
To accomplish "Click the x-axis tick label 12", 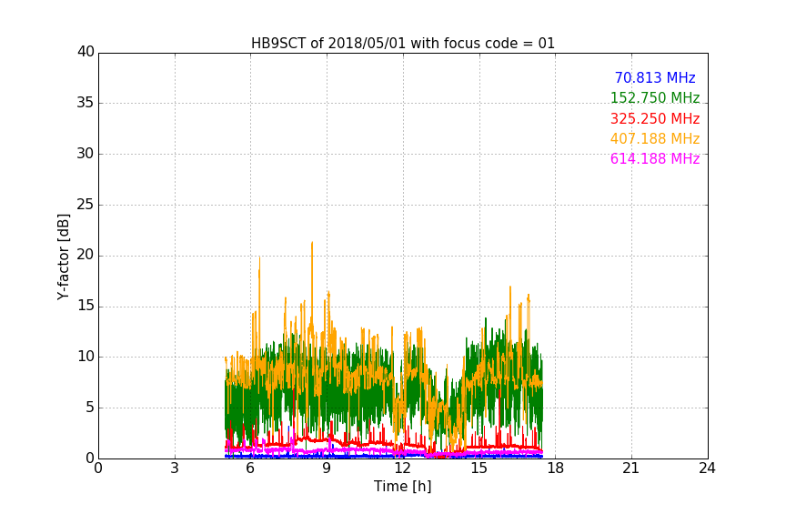I will pyautogui.click(x=402, y=469).
